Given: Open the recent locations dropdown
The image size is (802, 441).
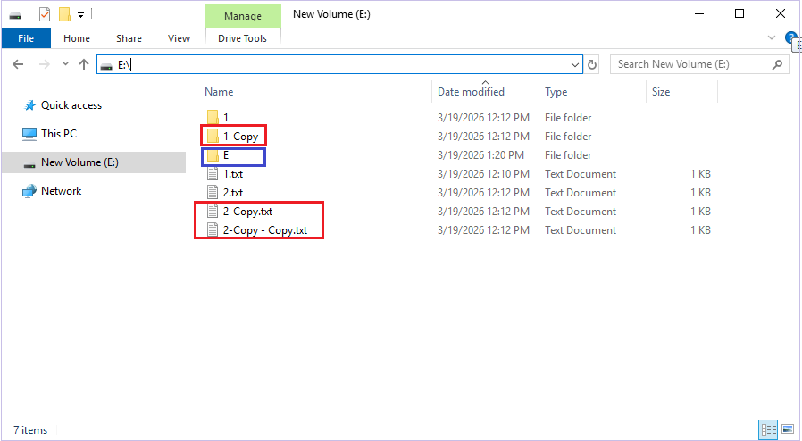Looking at the screenshot, I should point(65,64).
